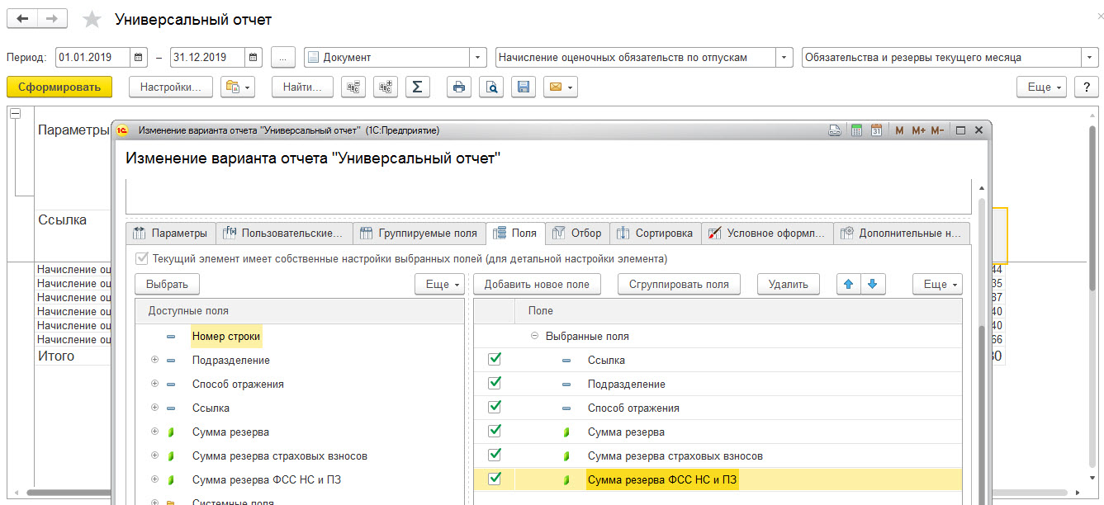Open print preview magnifier icon

point(491,87)
